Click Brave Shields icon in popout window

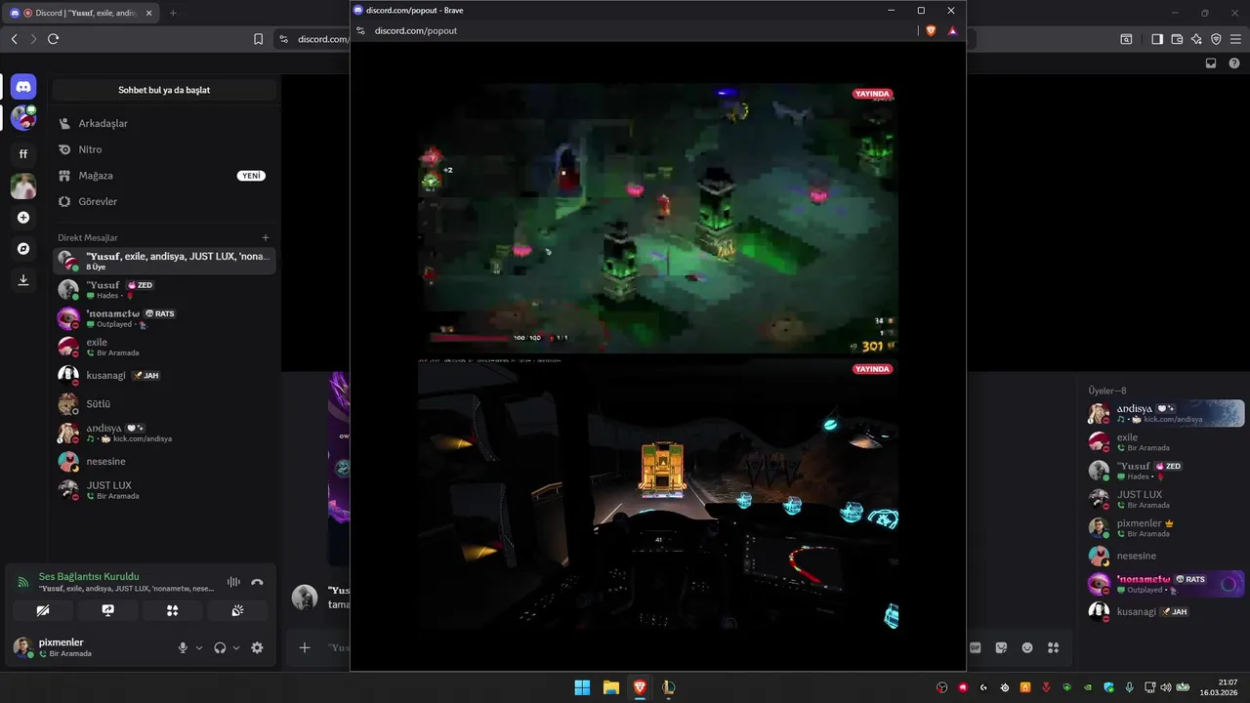pos(931,30)
